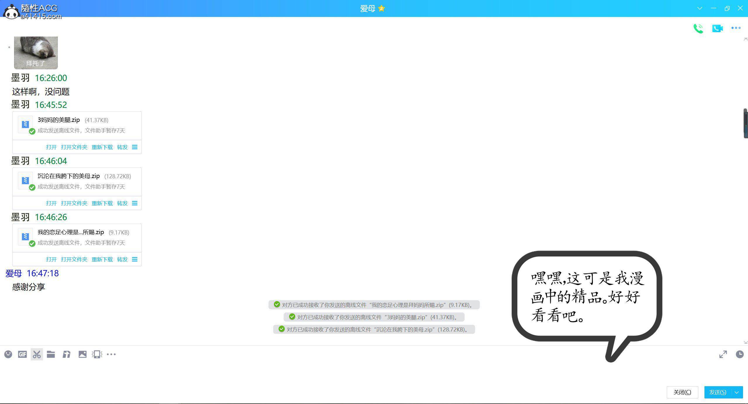Open the message history clock icon
748x404 pixels.
pos(740,354)
